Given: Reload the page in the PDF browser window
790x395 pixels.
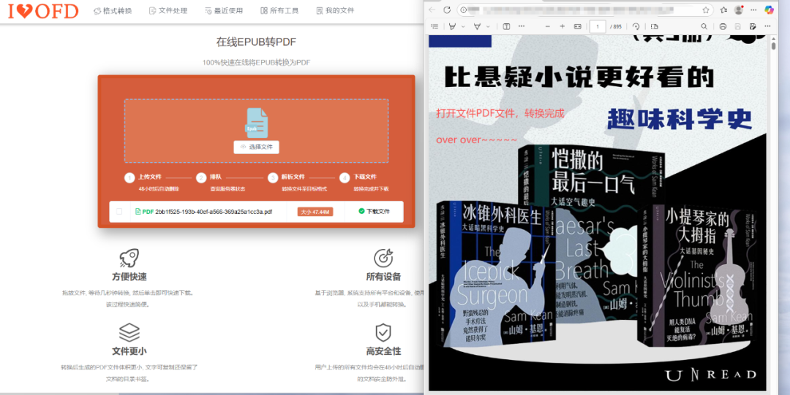Looking at the screenshot, I should [x=447, y=10].
